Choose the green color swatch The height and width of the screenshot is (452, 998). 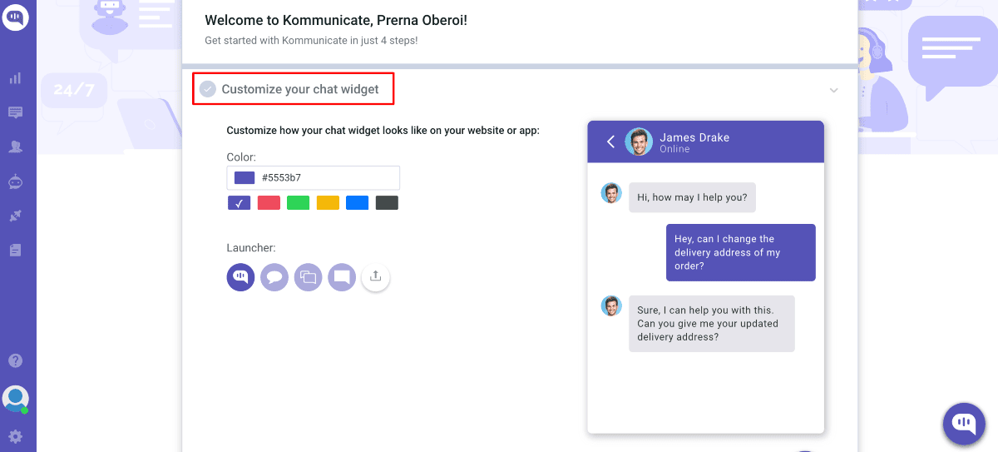pos(298,202)
